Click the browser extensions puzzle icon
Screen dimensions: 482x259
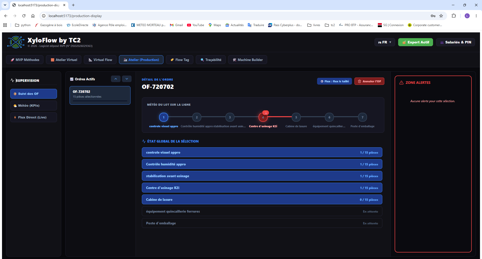click(454, 16)
